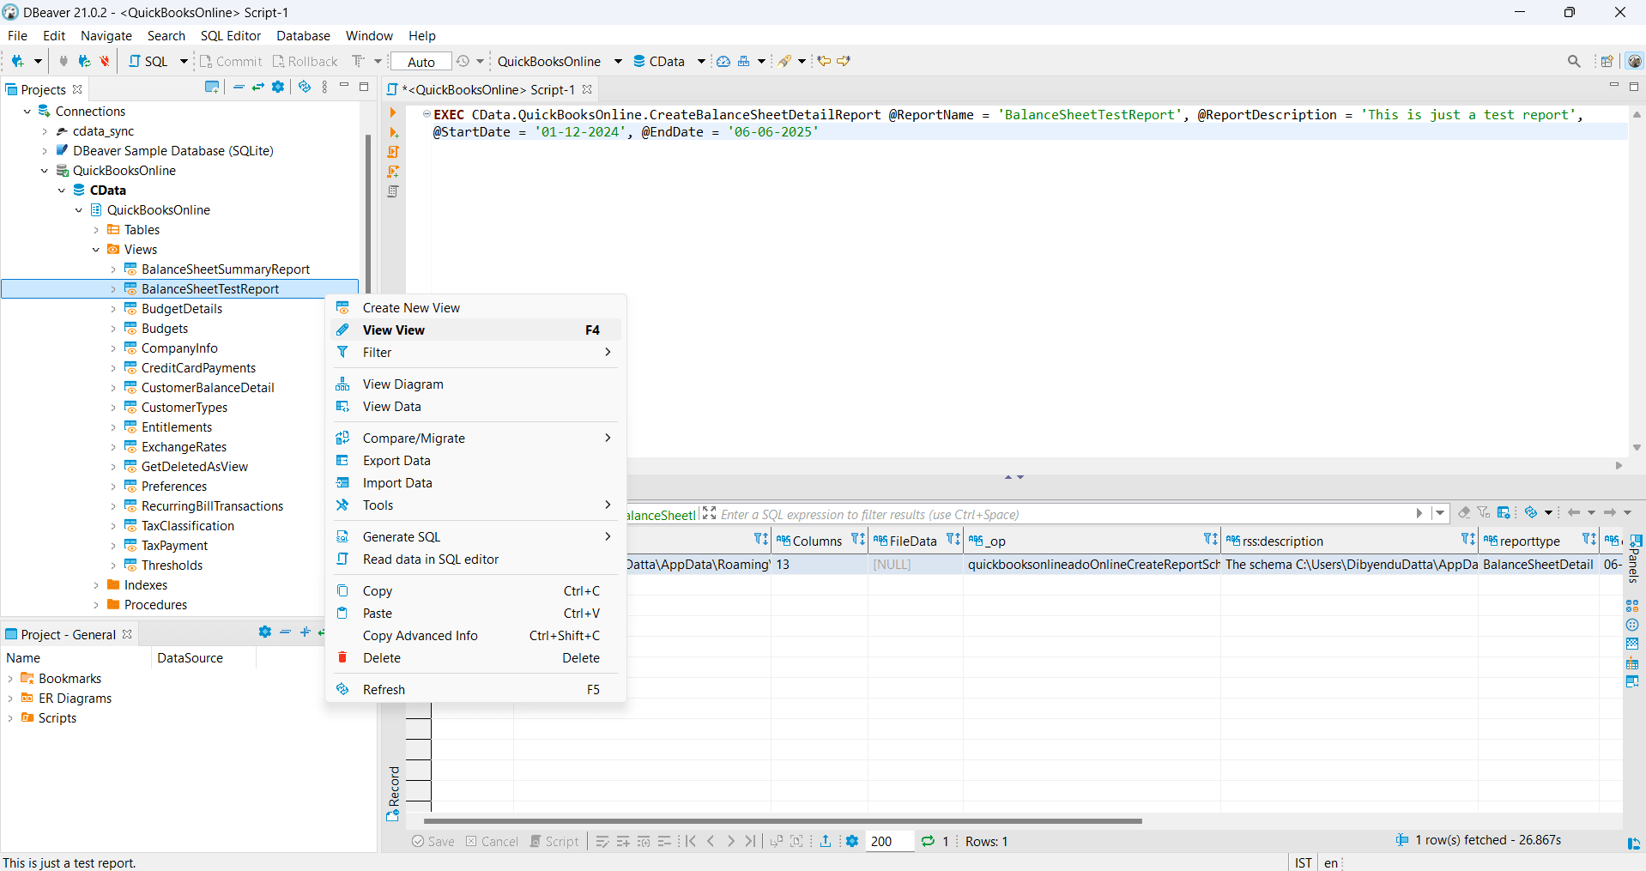Open the QuickBooksOnline active connection dropdown
Viewport: 1646px width, 871px height.
558,62
